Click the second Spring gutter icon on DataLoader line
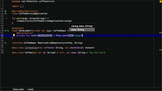Screen dimensions: 162x91 8,31
